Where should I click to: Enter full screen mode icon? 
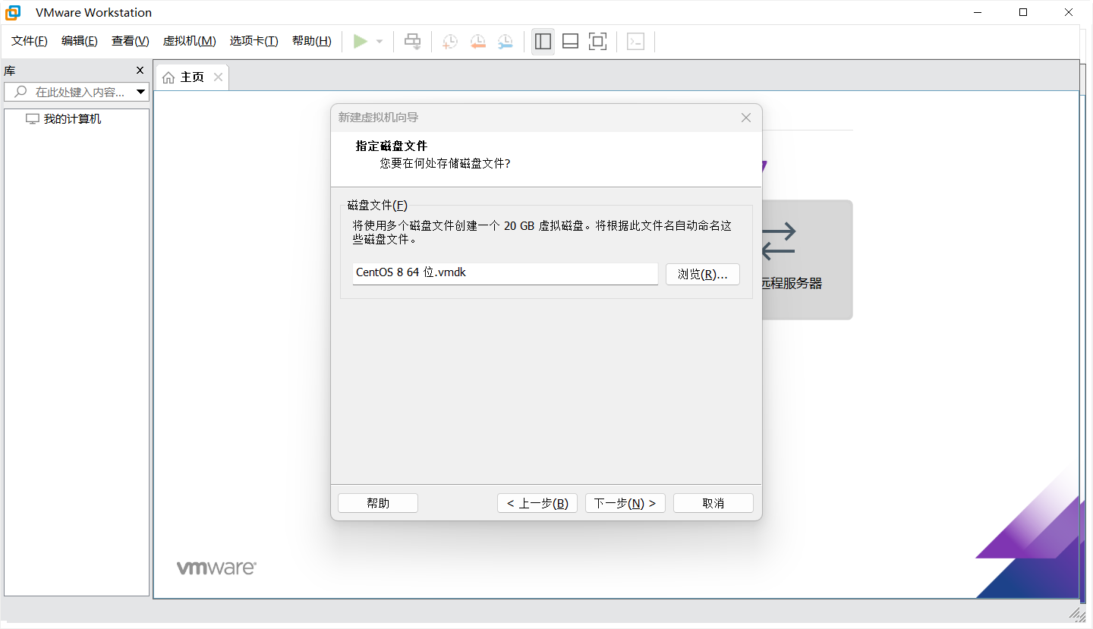point(598,42)
